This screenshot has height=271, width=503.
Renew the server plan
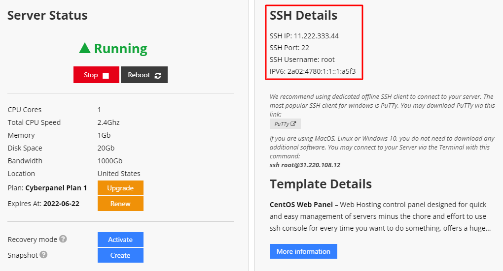[120, 204]
